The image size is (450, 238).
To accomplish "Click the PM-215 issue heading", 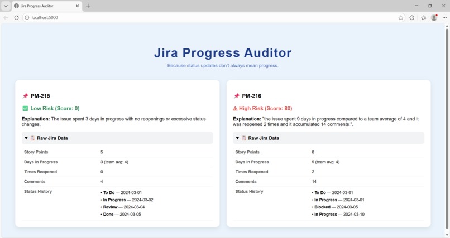I will (x=40, y=96).
